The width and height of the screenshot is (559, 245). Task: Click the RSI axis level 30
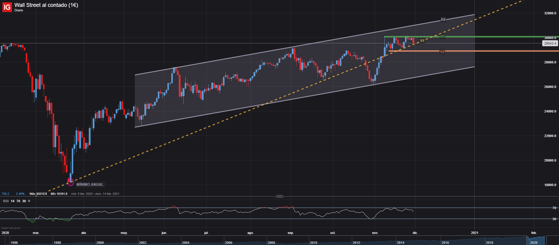click(x=554, y=219)
